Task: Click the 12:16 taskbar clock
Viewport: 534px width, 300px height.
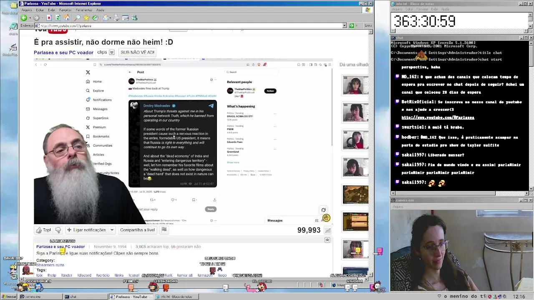Action: click(x=519, y=297)
